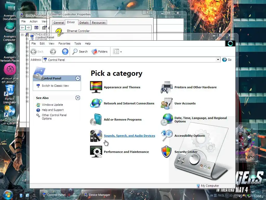The width and height of the screenshot is (266, 200).
Task: Click the pink Dribbble-style desktop icon
Action: tap(10, 69)
